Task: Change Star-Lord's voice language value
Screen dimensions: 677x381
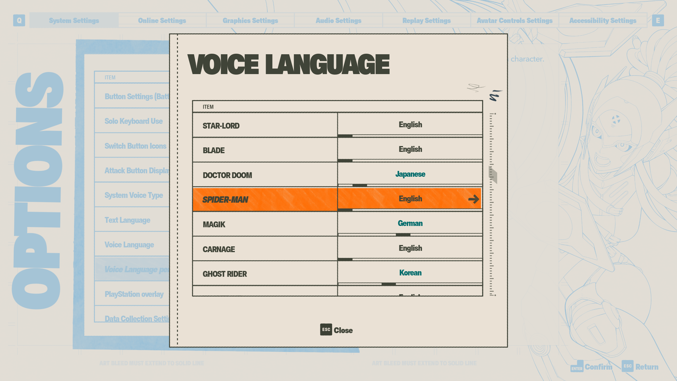Action: point(410,124)
